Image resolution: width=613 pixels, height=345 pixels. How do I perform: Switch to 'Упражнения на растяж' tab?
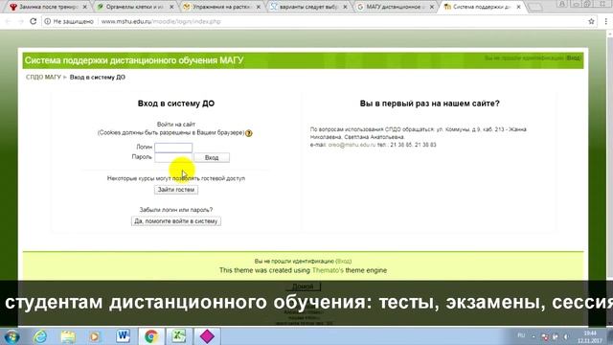tap(221, 7)
